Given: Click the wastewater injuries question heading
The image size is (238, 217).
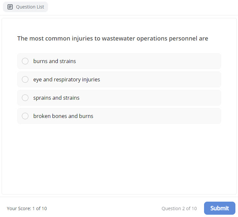Looking at the screenshot, I should click(113, 39).
